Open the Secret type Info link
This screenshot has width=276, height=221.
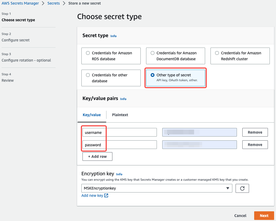pos(113,36)
